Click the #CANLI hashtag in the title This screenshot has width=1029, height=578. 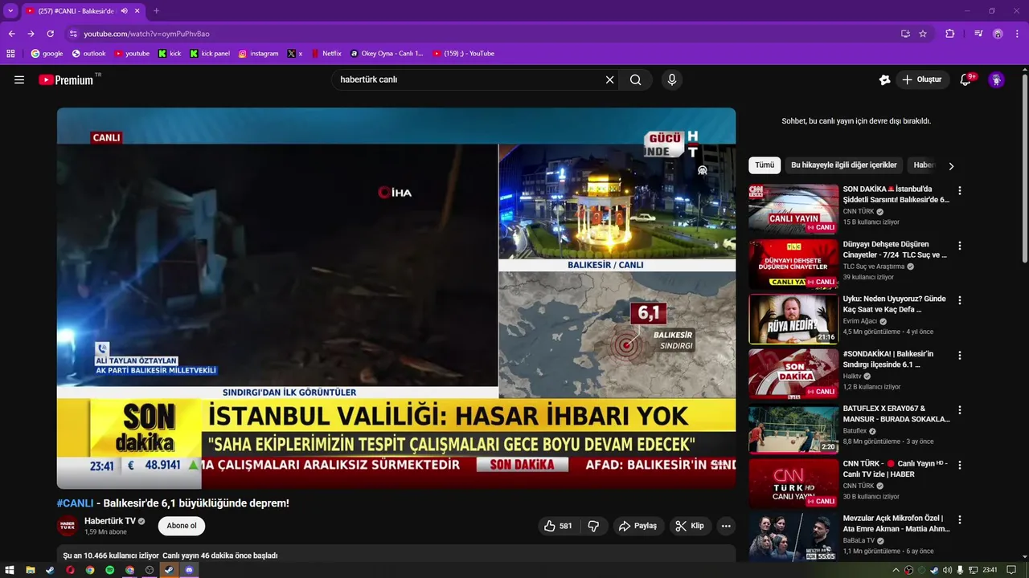click(75, 503)
